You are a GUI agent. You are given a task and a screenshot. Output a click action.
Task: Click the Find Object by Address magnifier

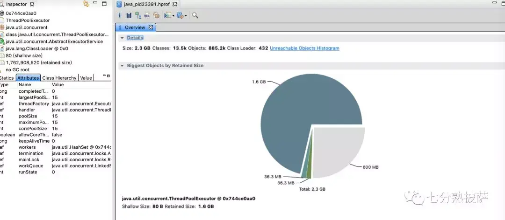pyautogui.click(x=195, y=15)
